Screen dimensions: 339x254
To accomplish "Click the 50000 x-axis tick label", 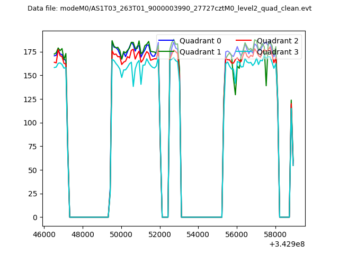I will point(121,233).
